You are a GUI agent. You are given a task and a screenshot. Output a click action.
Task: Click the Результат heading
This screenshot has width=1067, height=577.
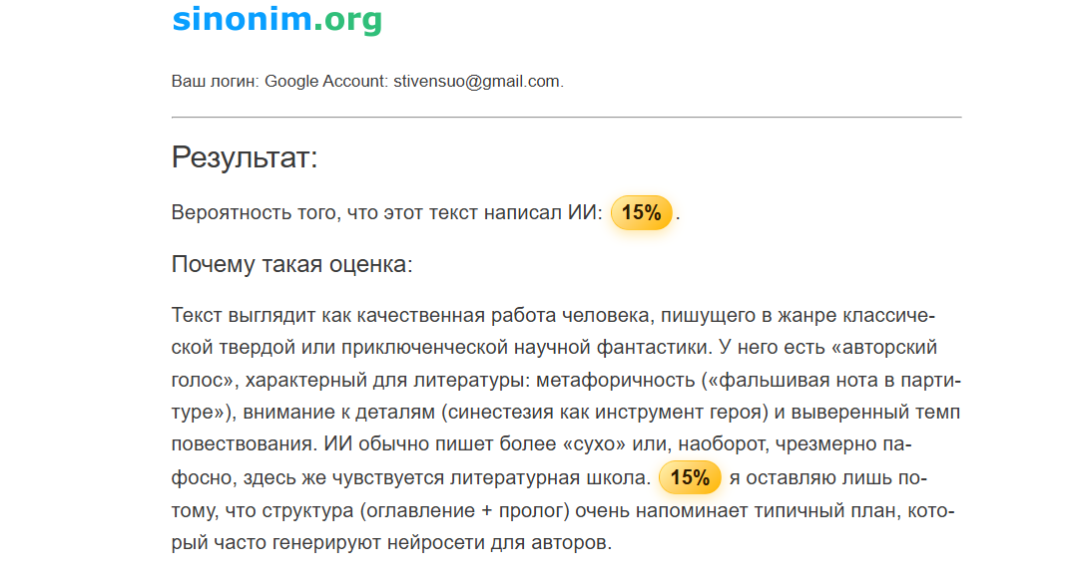(245, 157)
